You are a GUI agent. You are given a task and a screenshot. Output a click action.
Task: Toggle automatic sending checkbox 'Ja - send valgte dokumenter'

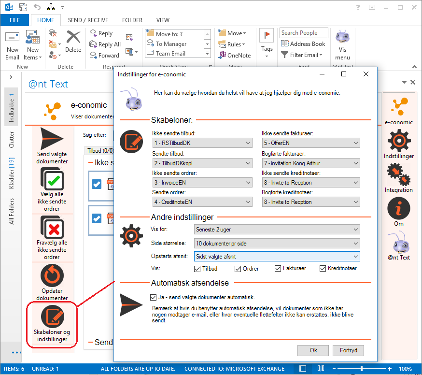153,297
